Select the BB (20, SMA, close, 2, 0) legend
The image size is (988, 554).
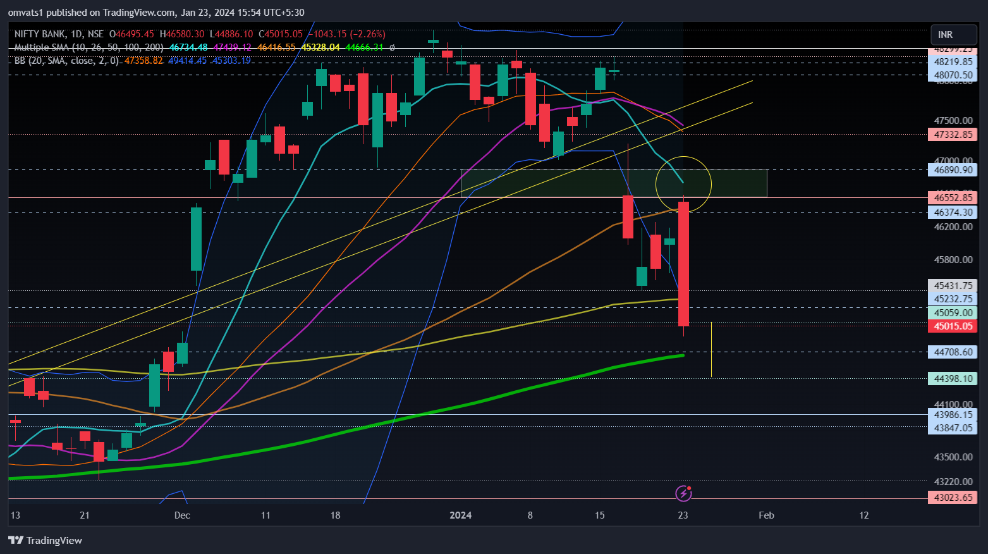point(66,61)
